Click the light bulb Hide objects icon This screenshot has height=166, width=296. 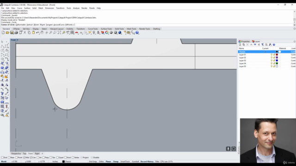94,33
